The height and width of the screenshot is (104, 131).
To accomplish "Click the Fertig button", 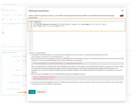I will coord(32,92).
